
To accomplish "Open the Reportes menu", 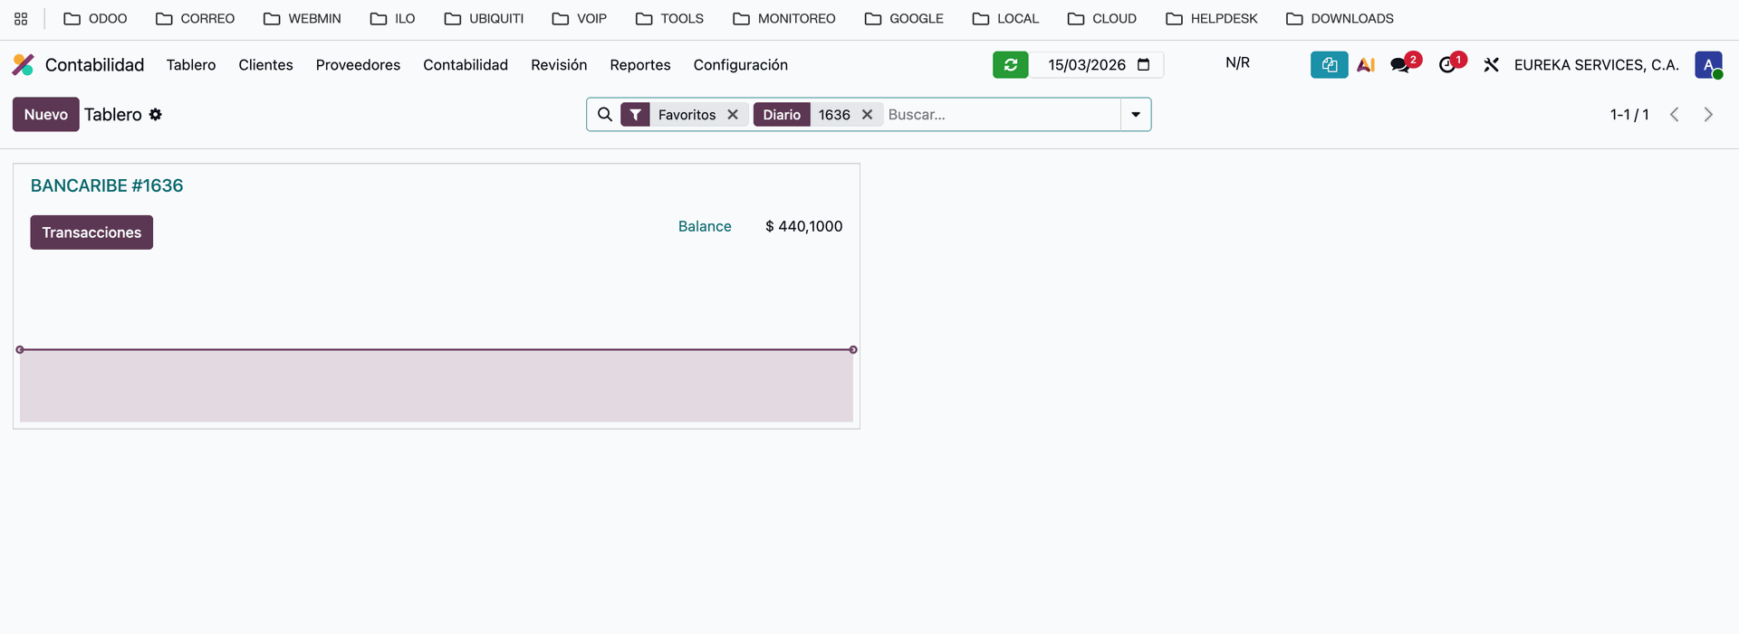I will point(639,65).
